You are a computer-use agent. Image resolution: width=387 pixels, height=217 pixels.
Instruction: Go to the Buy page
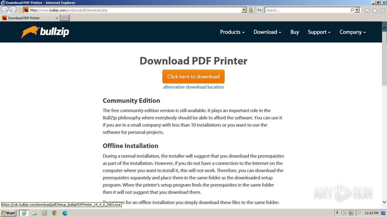(x=294, y=32)
